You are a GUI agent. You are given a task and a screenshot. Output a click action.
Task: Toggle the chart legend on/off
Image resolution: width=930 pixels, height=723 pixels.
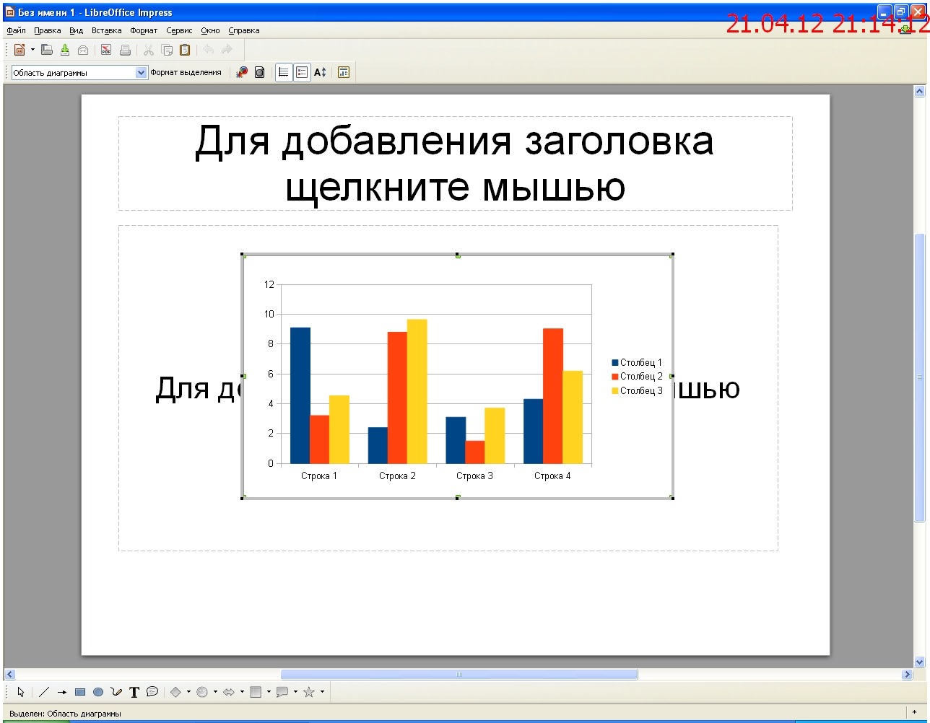click(x=302, y=72)
